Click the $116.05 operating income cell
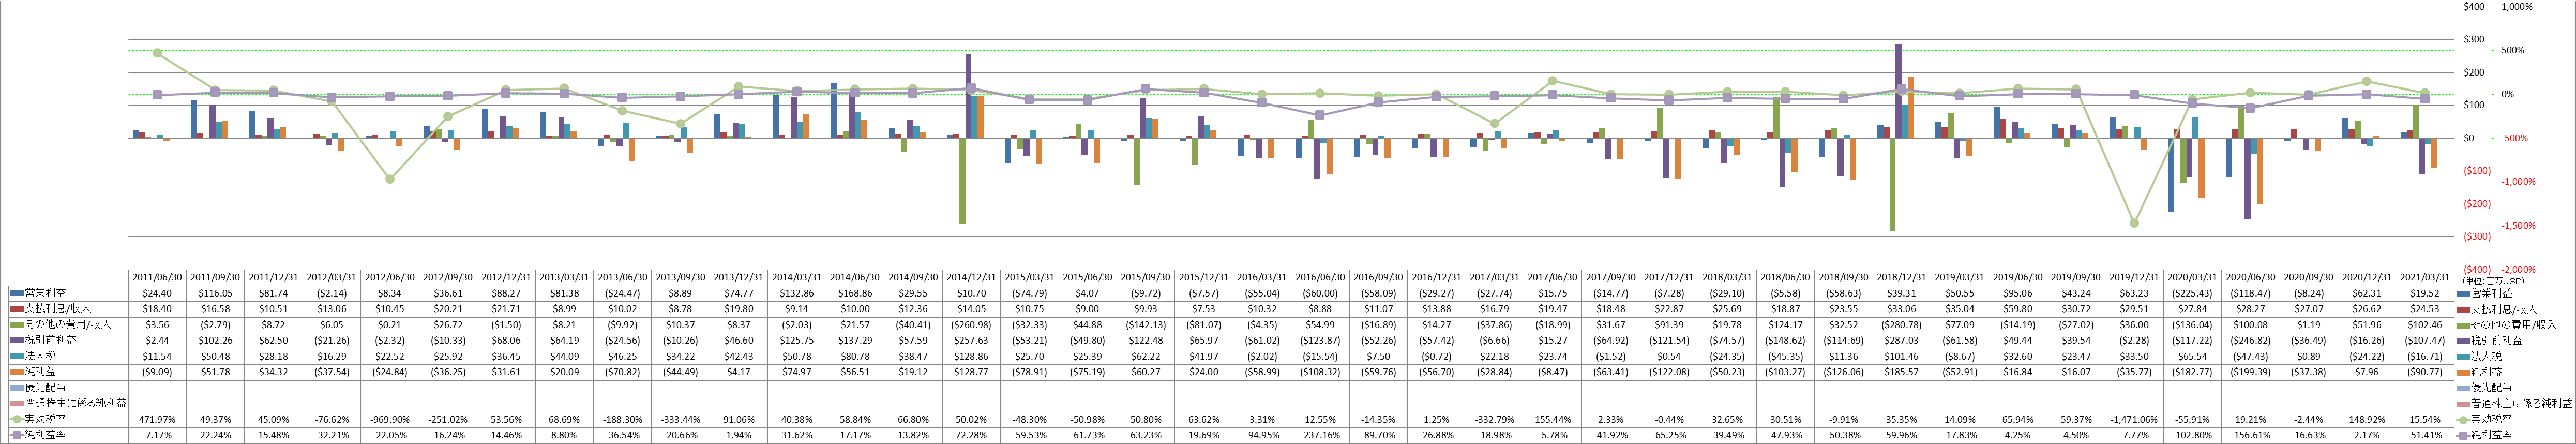The width and height of the screenshot is (2576, 444). tap(215, 293)
